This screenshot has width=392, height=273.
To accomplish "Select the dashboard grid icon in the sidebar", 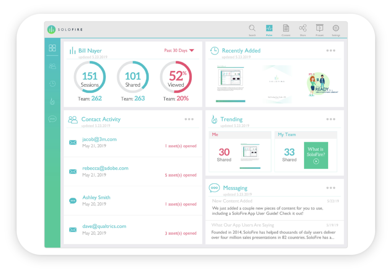I will 52,48.
